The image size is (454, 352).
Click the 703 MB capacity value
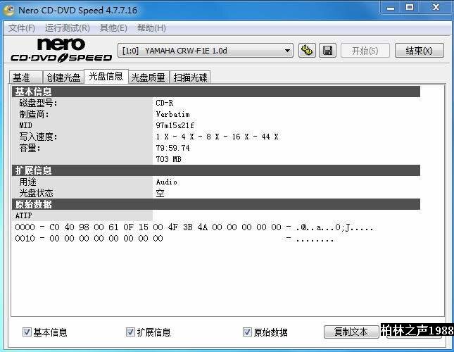[x=168, y=159]
